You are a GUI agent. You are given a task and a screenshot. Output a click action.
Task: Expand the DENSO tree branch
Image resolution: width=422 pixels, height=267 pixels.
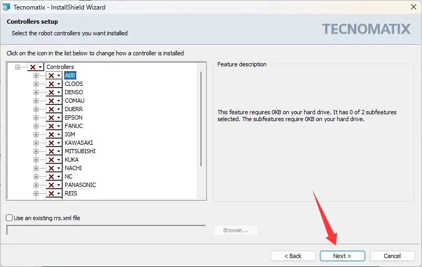click(36, 92)
